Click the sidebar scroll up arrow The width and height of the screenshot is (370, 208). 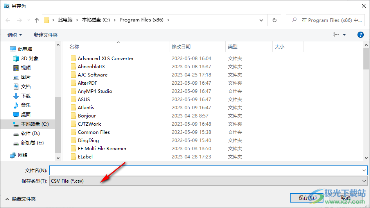click(x=58, y=45)
